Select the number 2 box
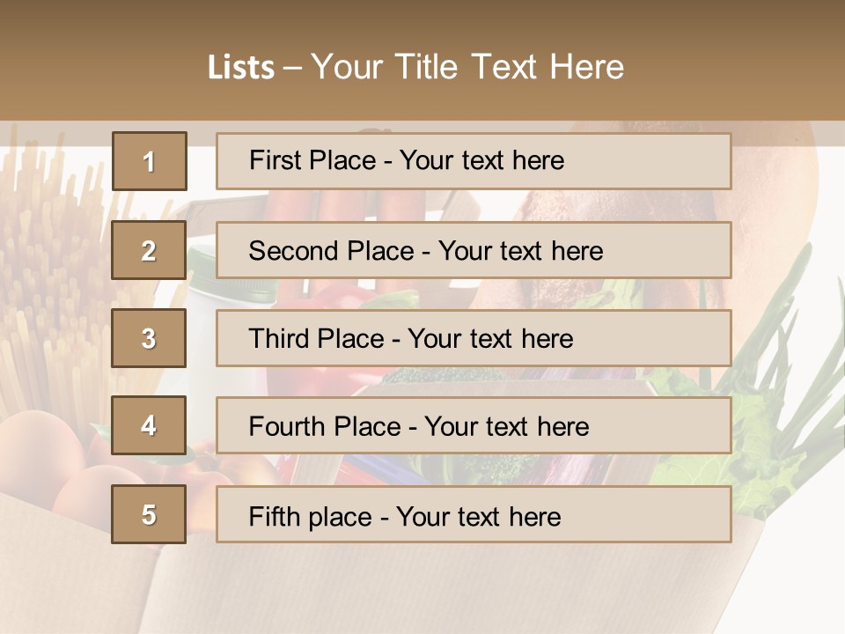Viewport: 845px width, 634px height. [x=149, y=250]
